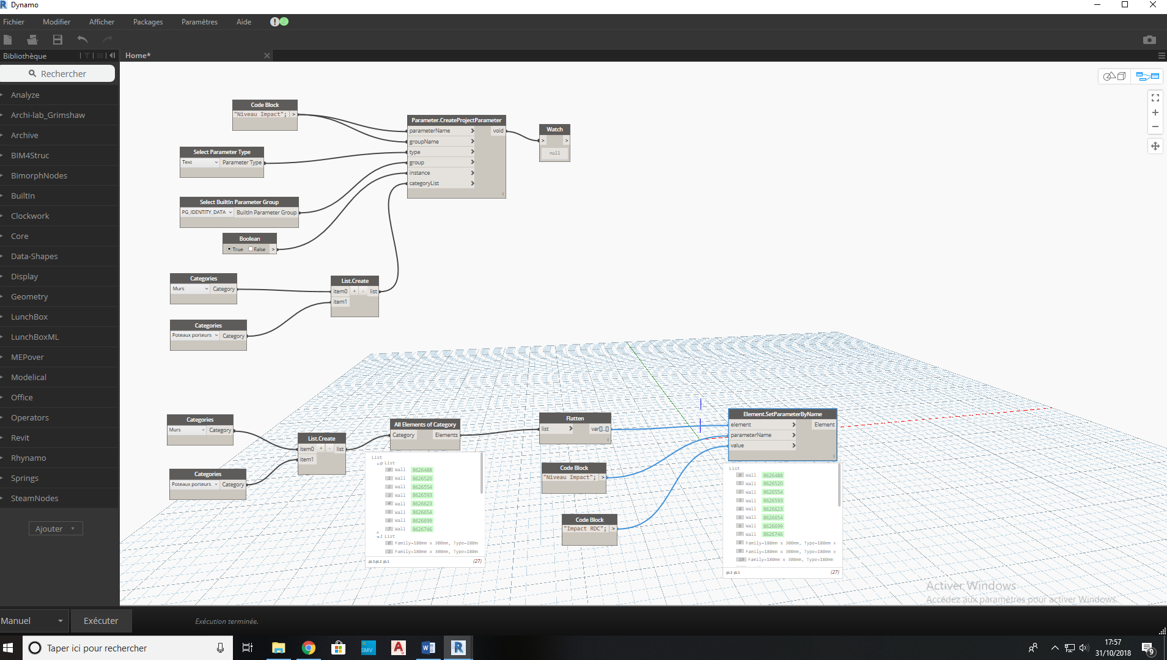Click the Exécuter button
Screen dimensions: 1167x660
[x=101, y=621]
